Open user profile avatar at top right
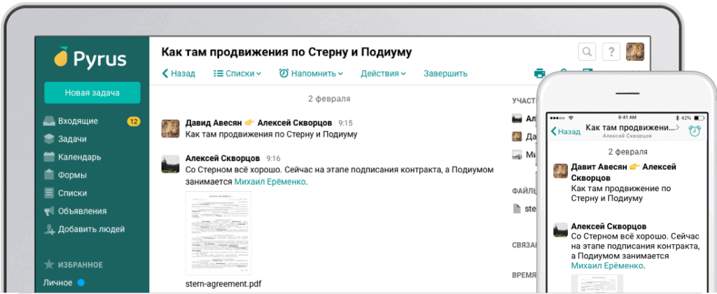 click(x=635, y=52)
